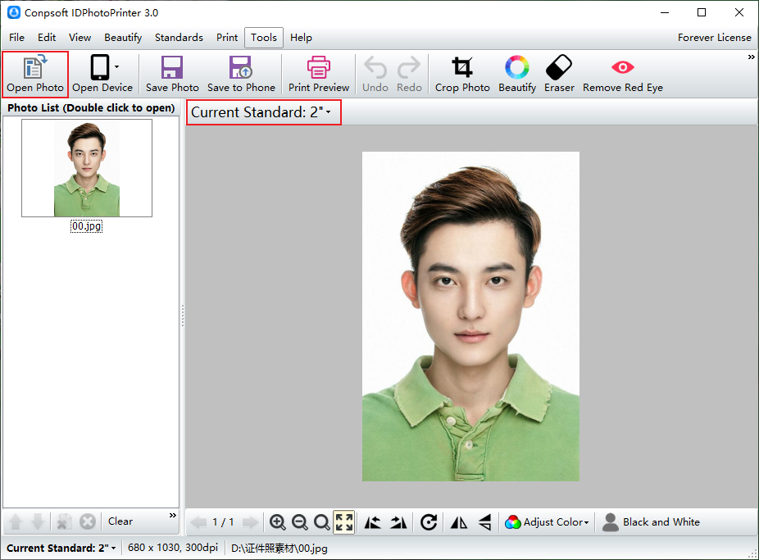759x560 pixels.
Task: Click the plain magnifier actual-size icon
Action: pos(321,522)
